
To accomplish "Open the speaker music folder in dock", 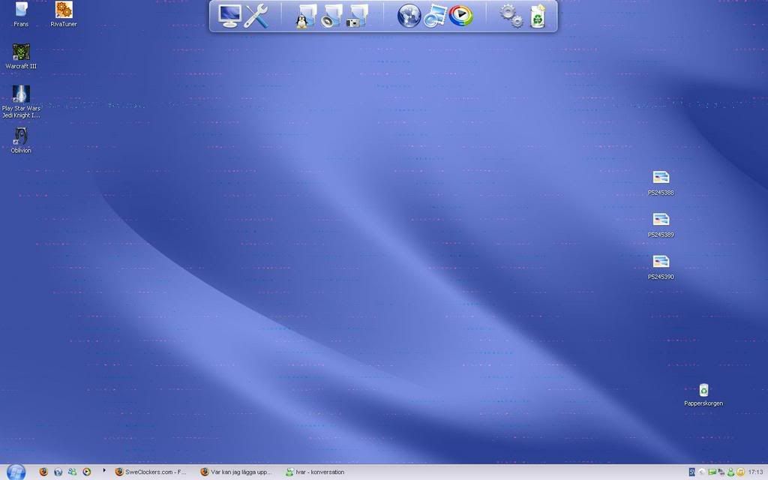I will coord(331,16).
